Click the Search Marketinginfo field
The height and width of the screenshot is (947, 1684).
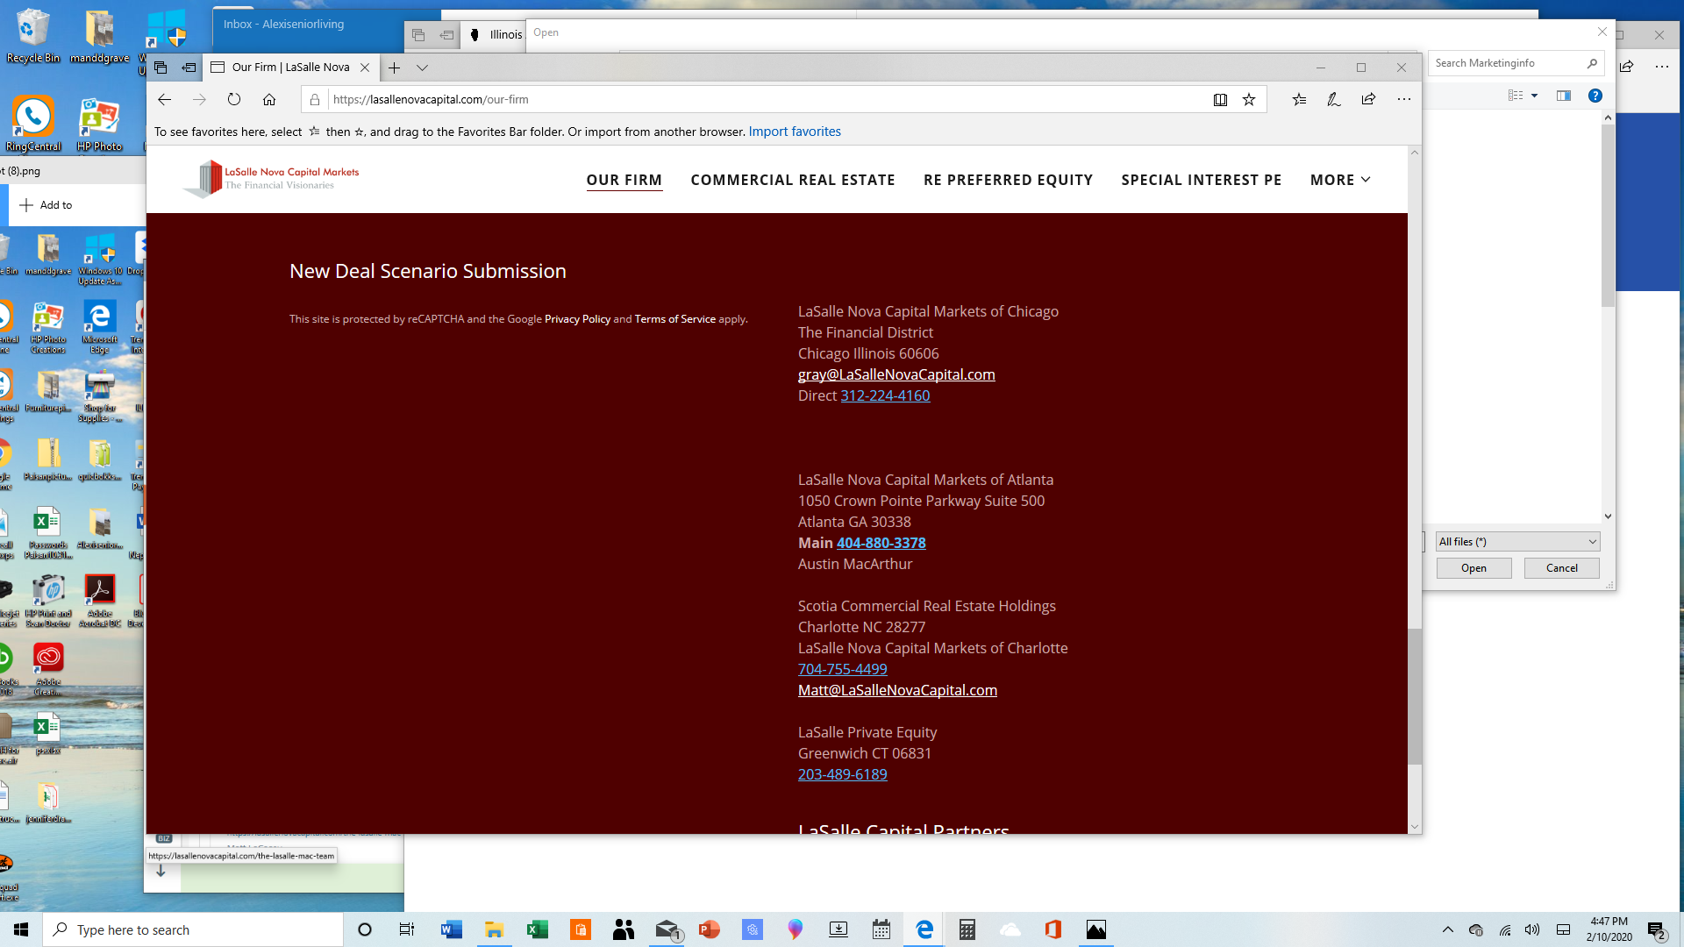coord(1516,63)
